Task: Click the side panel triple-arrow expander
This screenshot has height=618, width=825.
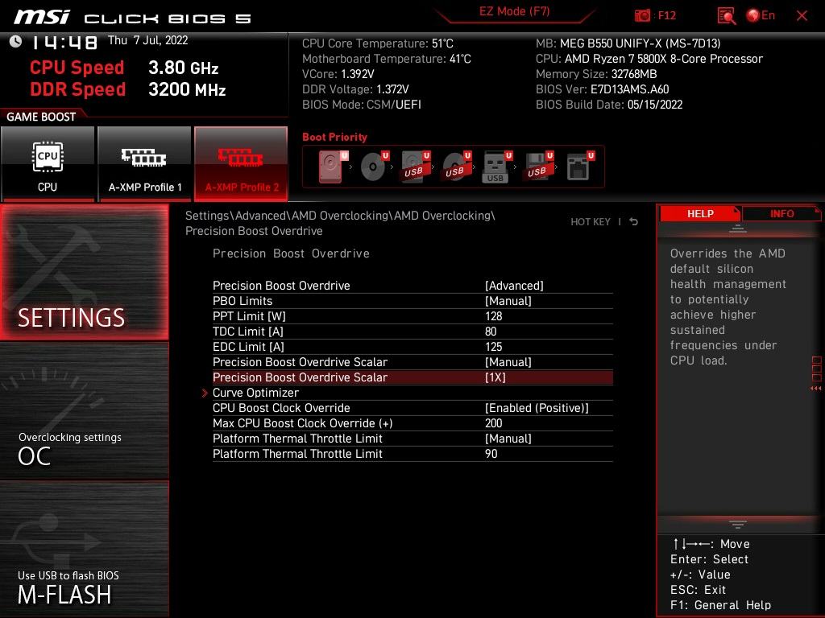Action: [815, 389]
